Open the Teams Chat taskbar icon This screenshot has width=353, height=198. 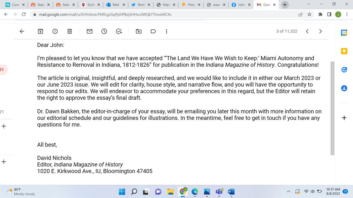click(158, 192)
